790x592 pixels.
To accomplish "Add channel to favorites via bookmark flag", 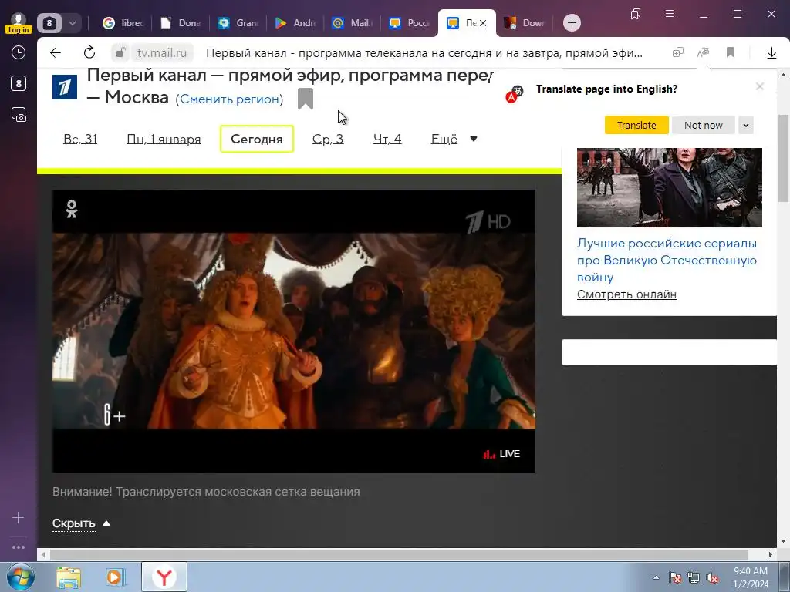I will (306, 98).
